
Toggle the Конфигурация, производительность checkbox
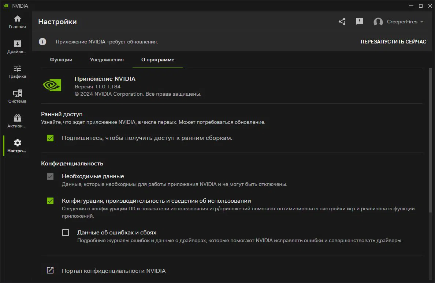(50, 201)
